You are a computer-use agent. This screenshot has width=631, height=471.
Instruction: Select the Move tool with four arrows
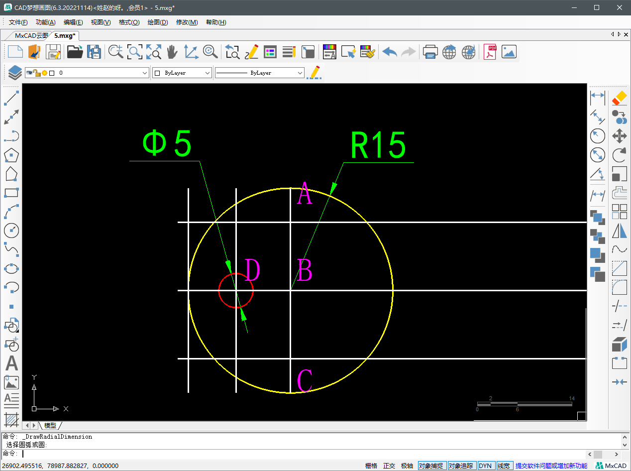tap(619, 135)
